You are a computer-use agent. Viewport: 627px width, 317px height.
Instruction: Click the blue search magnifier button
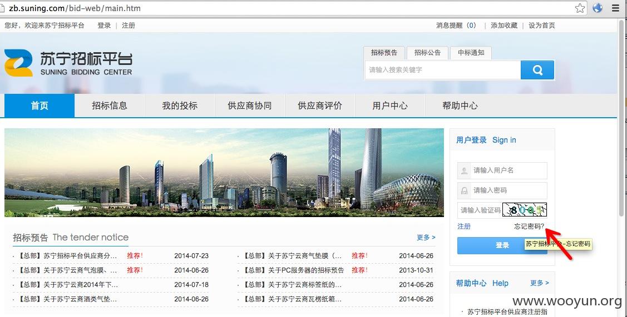[537, 71]
